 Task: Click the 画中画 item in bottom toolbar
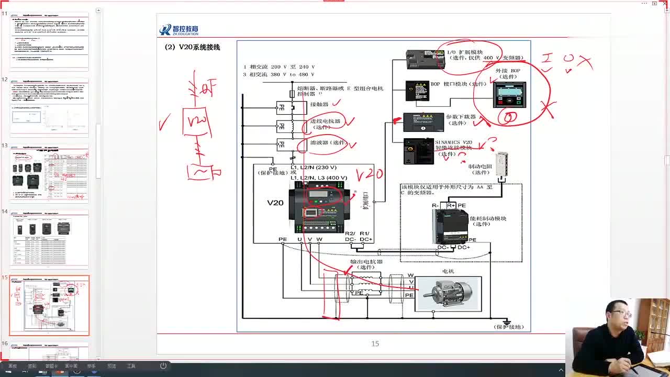coord(71,366)
